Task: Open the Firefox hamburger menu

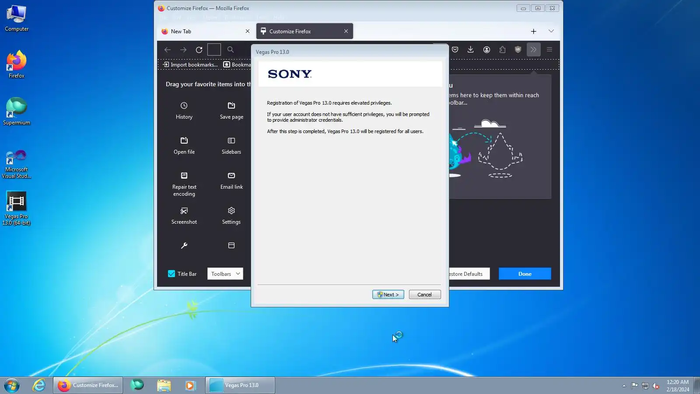Action: [x=549, y=49]
